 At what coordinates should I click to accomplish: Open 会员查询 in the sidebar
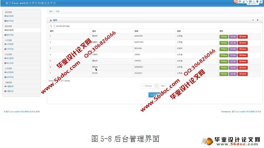[10, 72]
